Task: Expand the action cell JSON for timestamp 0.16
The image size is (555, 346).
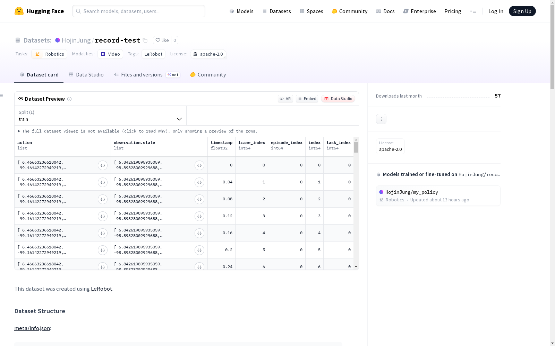Action: pos(103,233)
